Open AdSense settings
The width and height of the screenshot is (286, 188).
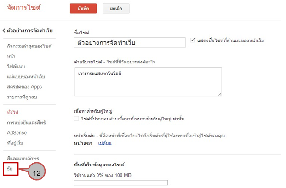click(x=17, y=133)
